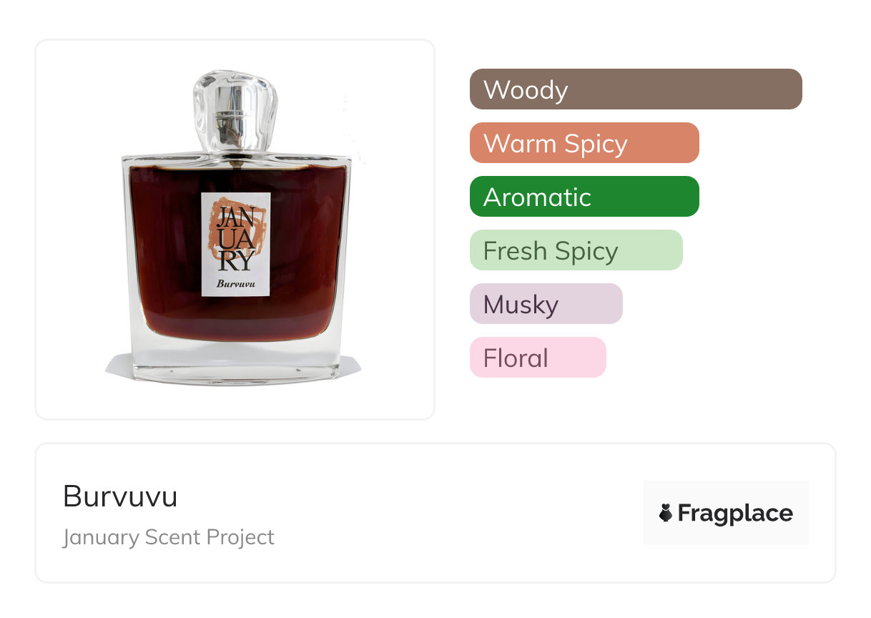Click the JANUARY label on the bottle

coord(236,244)
